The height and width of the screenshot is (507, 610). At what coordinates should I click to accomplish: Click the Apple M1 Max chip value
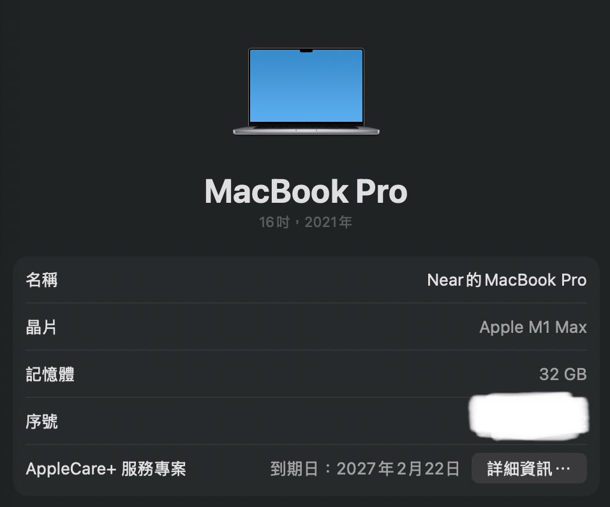point(533,327)
